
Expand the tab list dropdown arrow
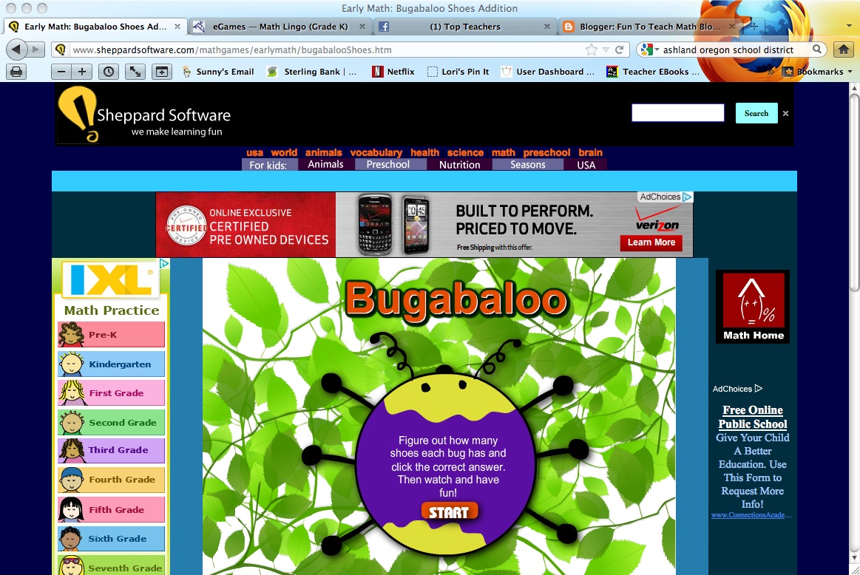849,27
